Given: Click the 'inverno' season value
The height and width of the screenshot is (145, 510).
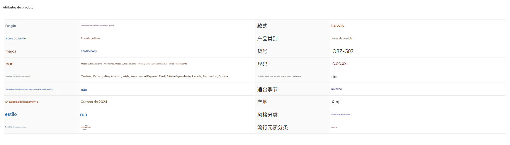Looking at the screenshot, I should pyautogui.click(x=336, y=89).
